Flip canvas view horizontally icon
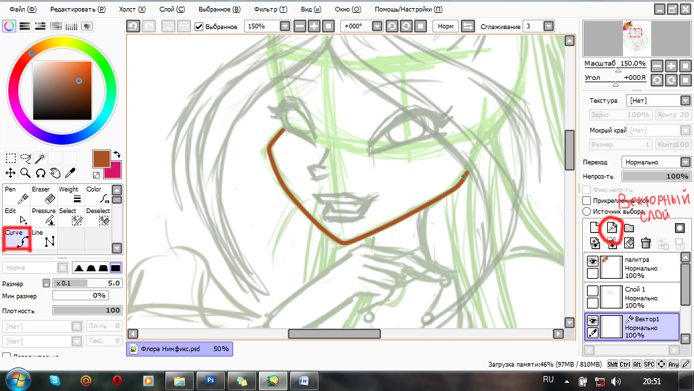Screen dimensions: 694x391 [x=468, y=26]
